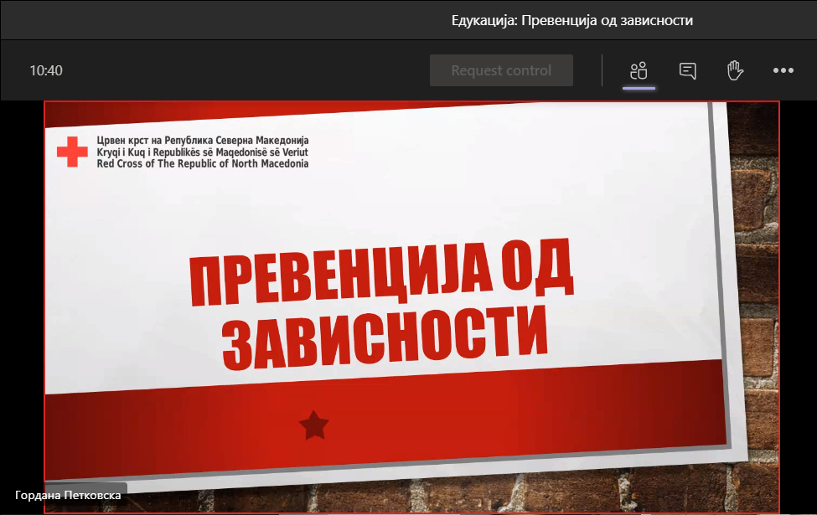Open the participants panel icon

[x=639, y=70]
